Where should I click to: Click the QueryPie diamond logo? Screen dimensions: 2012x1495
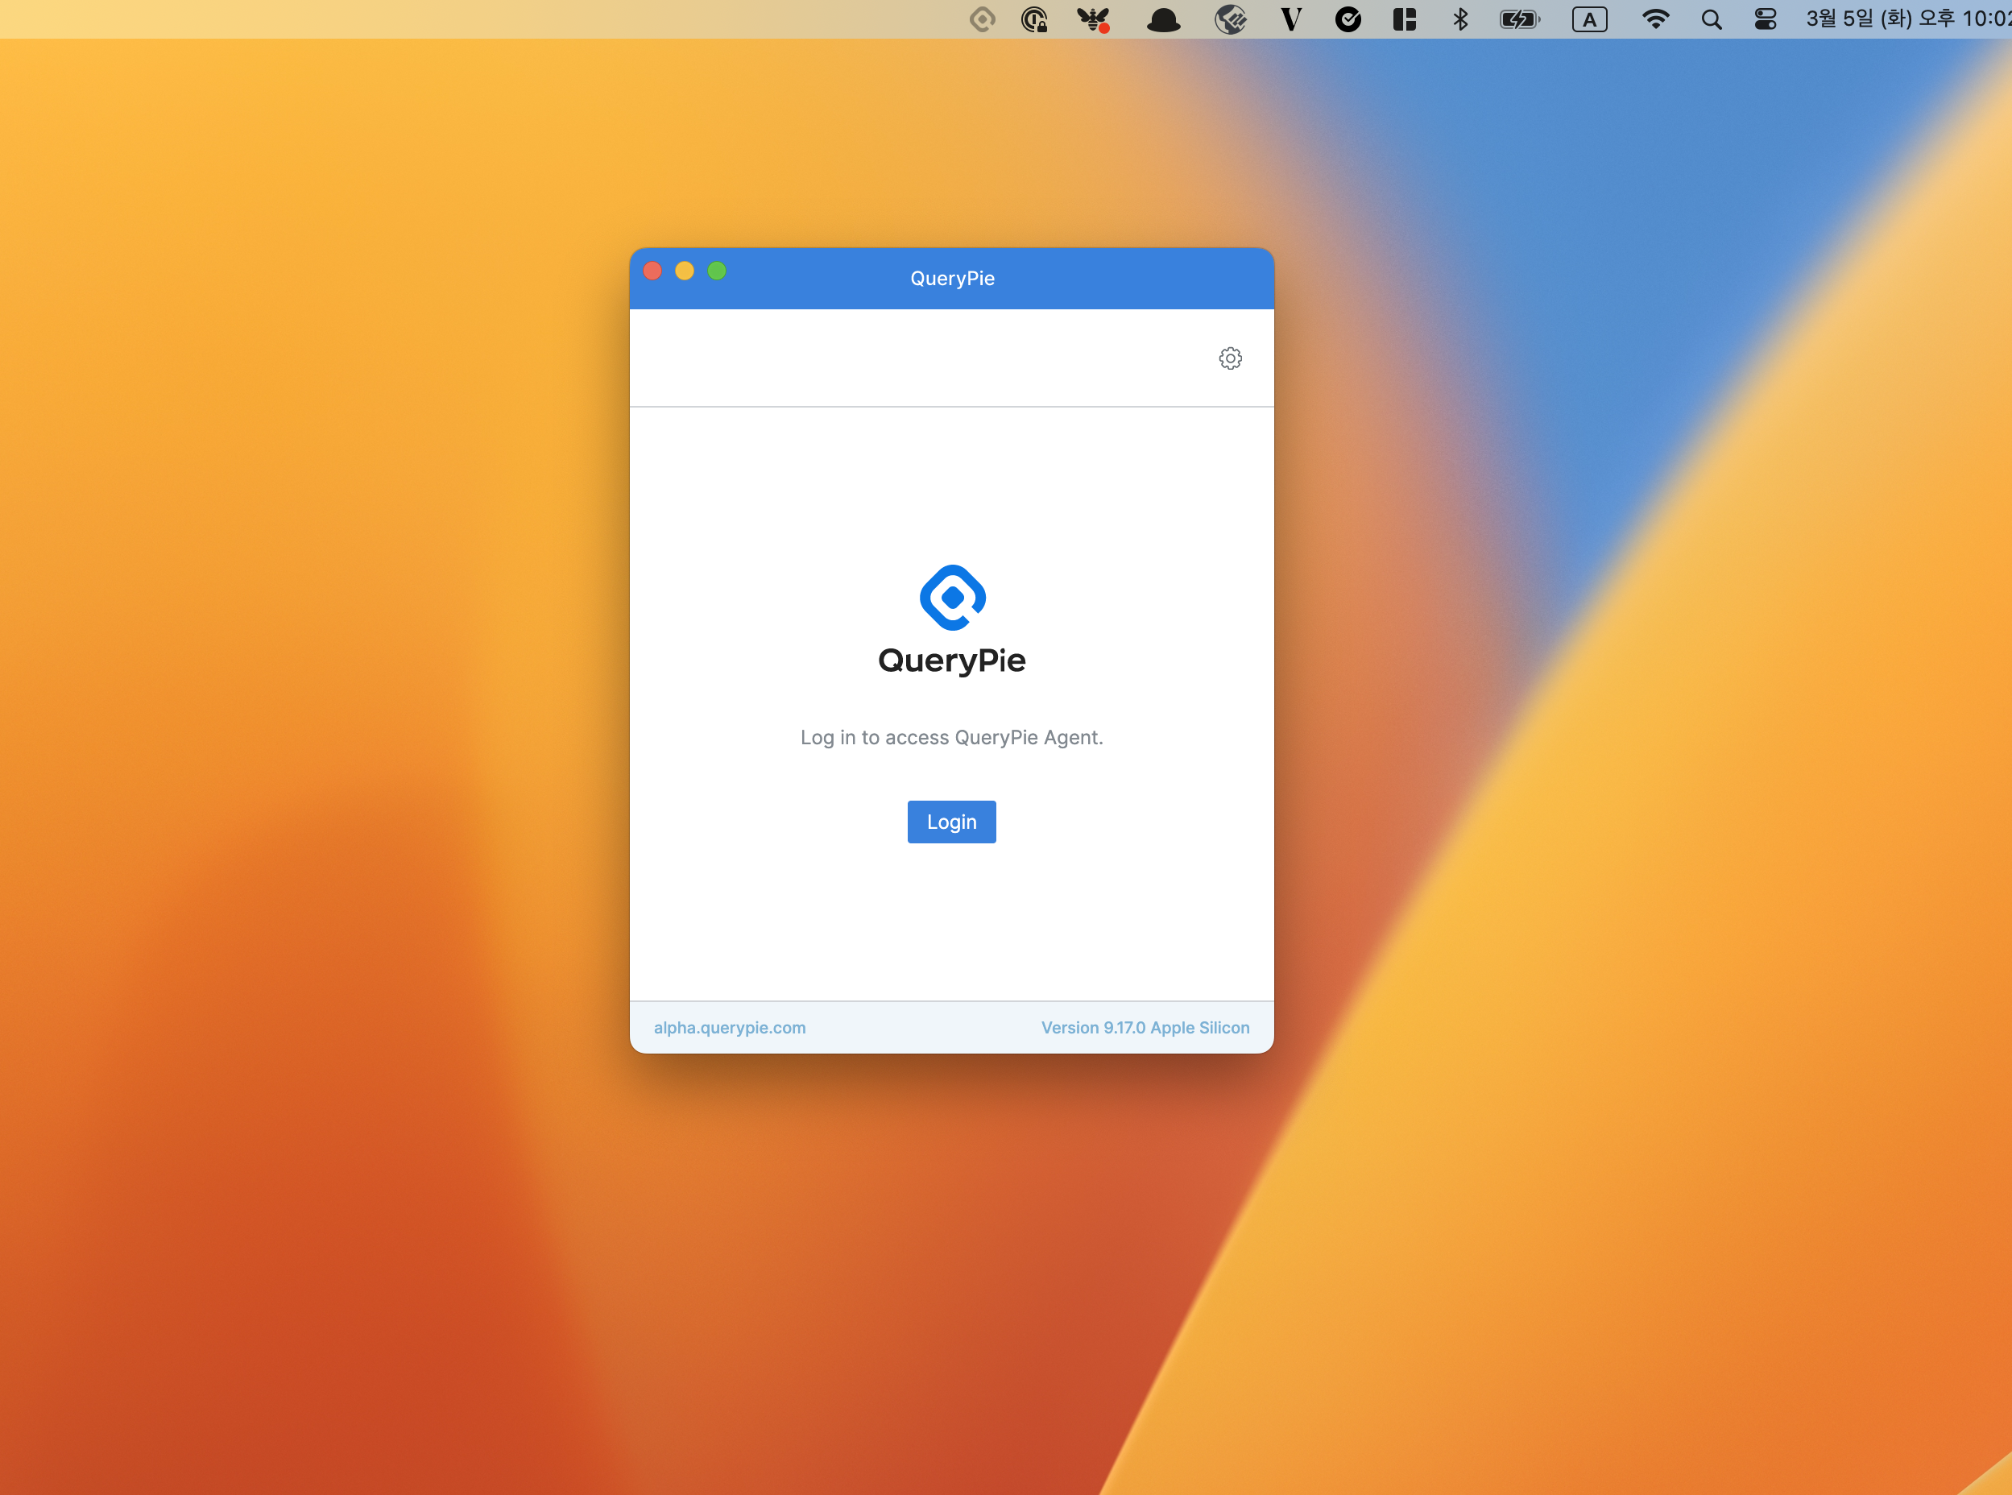click(952, 598)
